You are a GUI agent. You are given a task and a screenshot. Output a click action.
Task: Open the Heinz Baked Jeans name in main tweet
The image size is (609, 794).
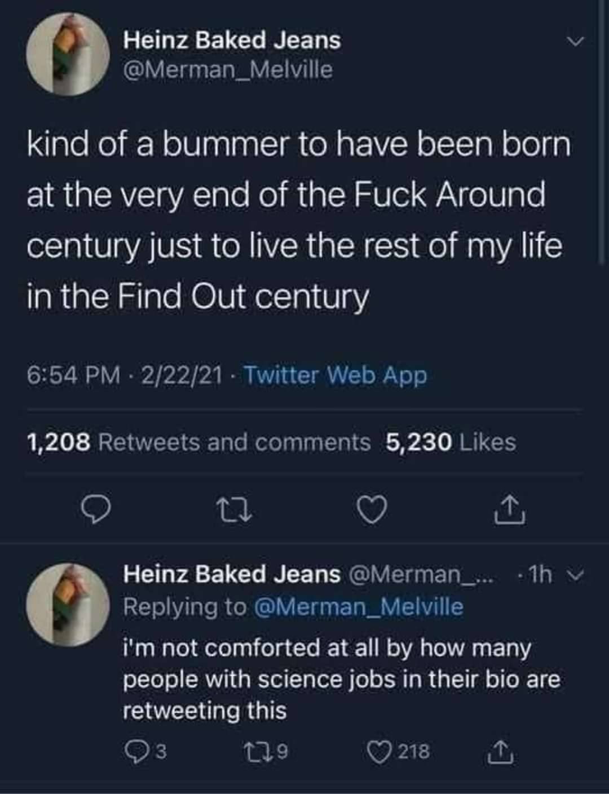[232, 40]
